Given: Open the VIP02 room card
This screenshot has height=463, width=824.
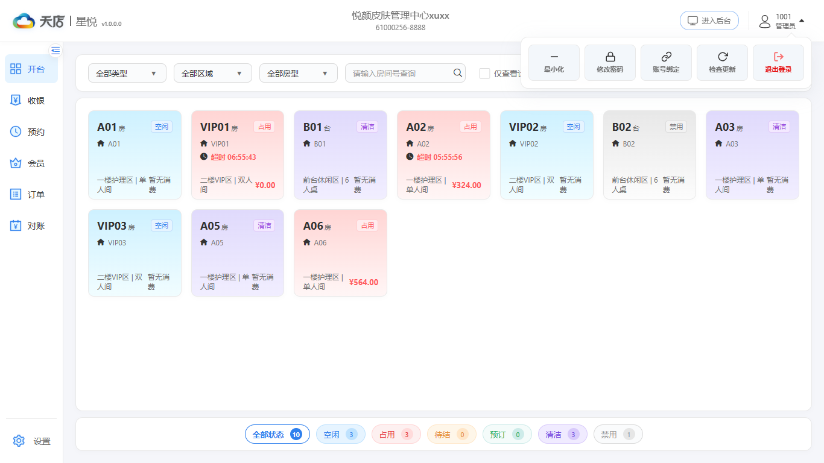Looking at the screenshot, I should (x=547, y=155).
